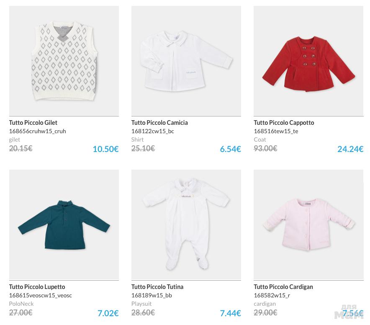Click the 7.44€ playsuit price
Screen dimensions: 370x325
tap(230, 313)
